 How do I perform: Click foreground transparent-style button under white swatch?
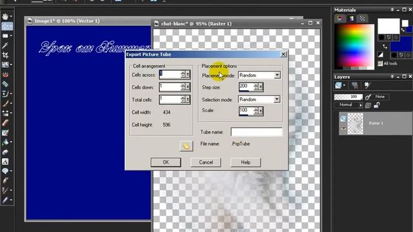click(396, 37)
